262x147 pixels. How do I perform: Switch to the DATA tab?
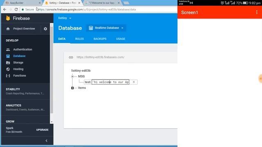(62, 39)
